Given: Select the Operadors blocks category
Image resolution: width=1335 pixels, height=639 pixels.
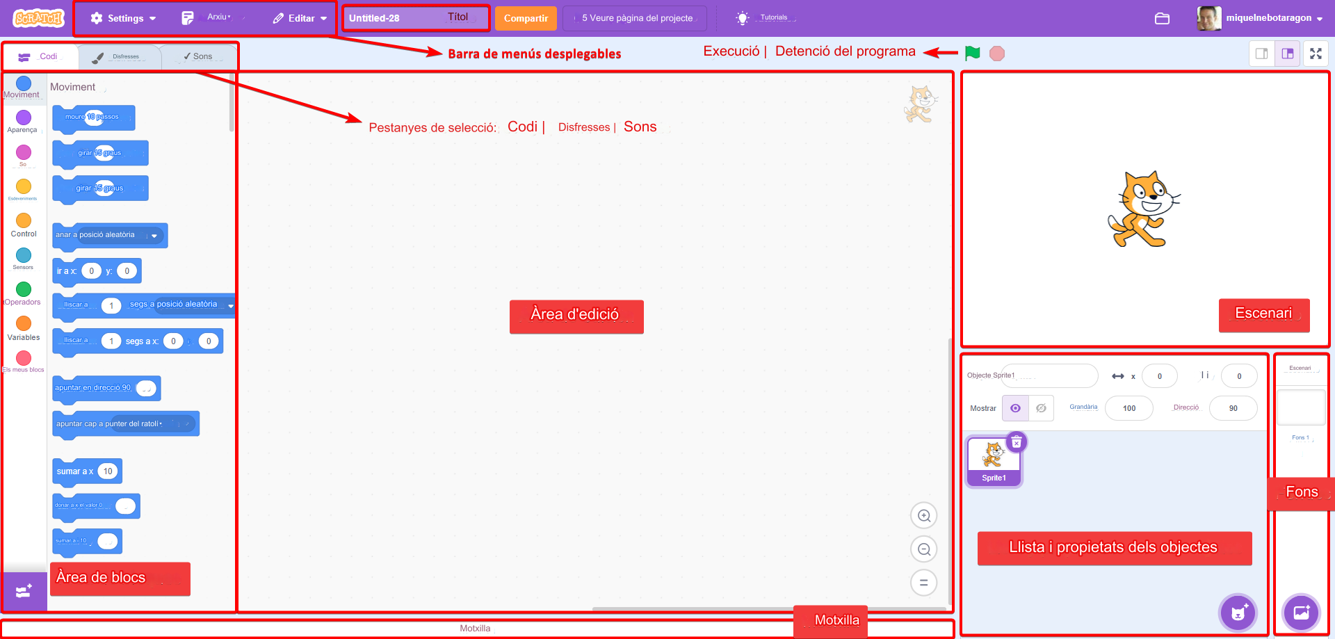Looking at the screenshot, I should pyautogui.click(x=23, y=290).
